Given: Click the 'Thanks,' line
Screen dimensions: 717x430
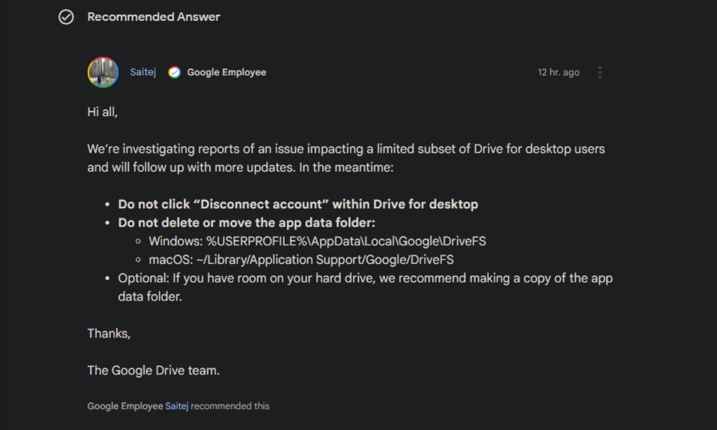Looking at the screenshot, I should pos(109,333).
